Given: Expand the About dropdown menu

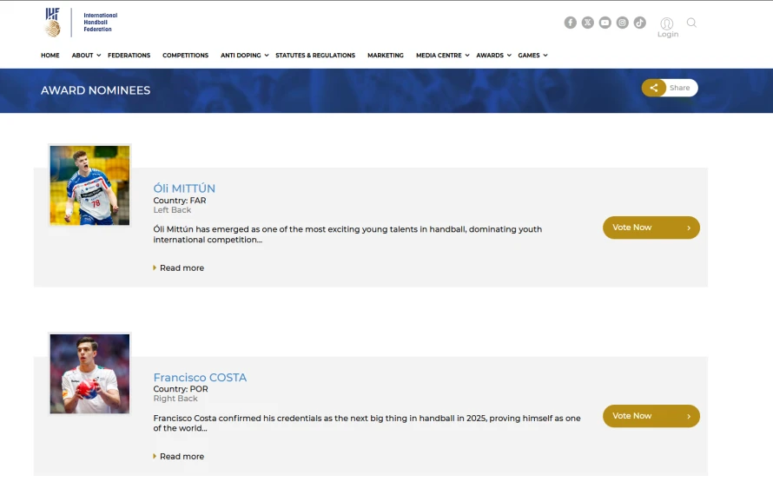Looking at the screenshot, I should click(86, 56).
